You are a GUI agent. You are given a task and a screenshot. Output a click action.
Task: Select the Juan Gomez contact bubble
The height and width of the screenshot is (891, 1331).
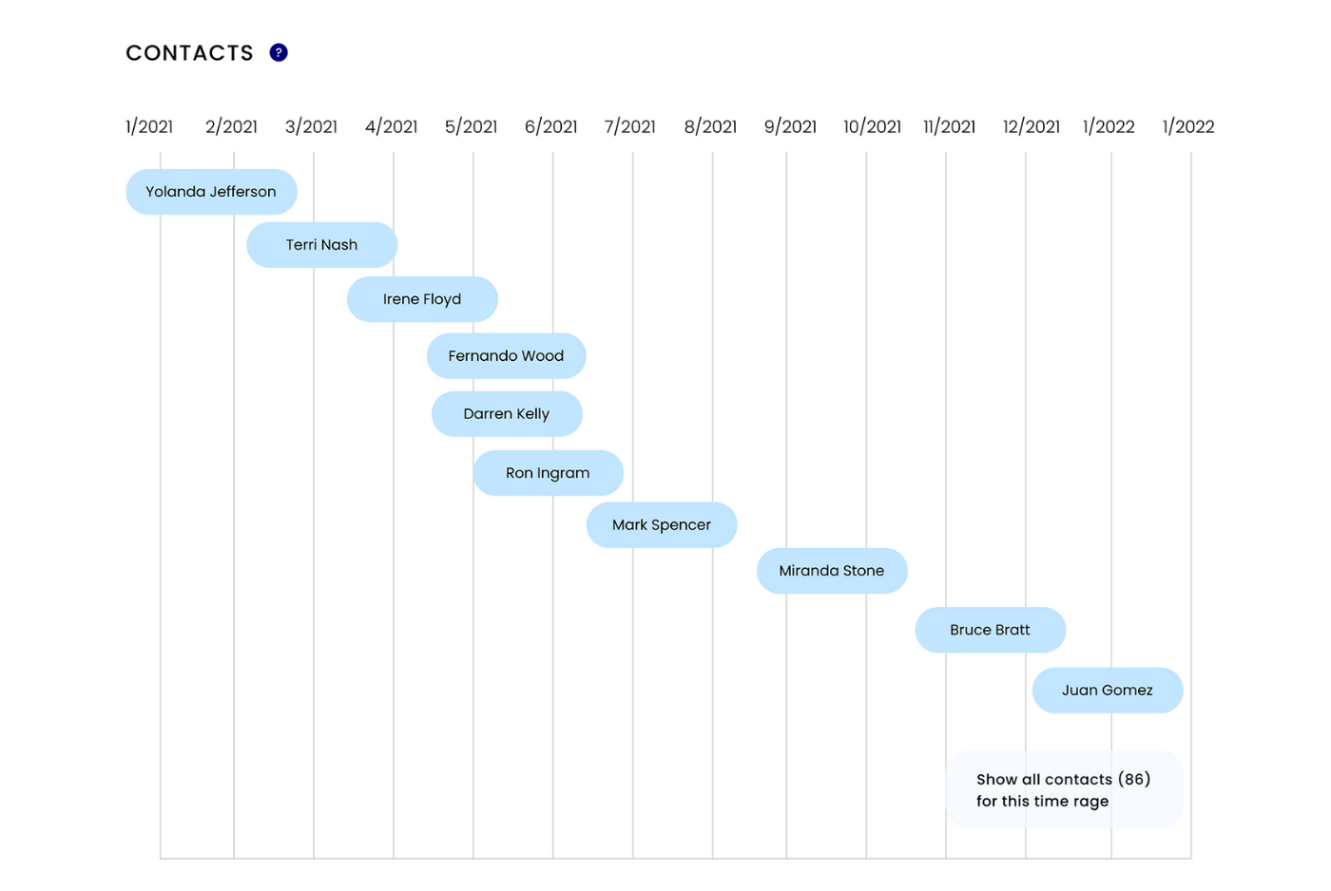1108,690
